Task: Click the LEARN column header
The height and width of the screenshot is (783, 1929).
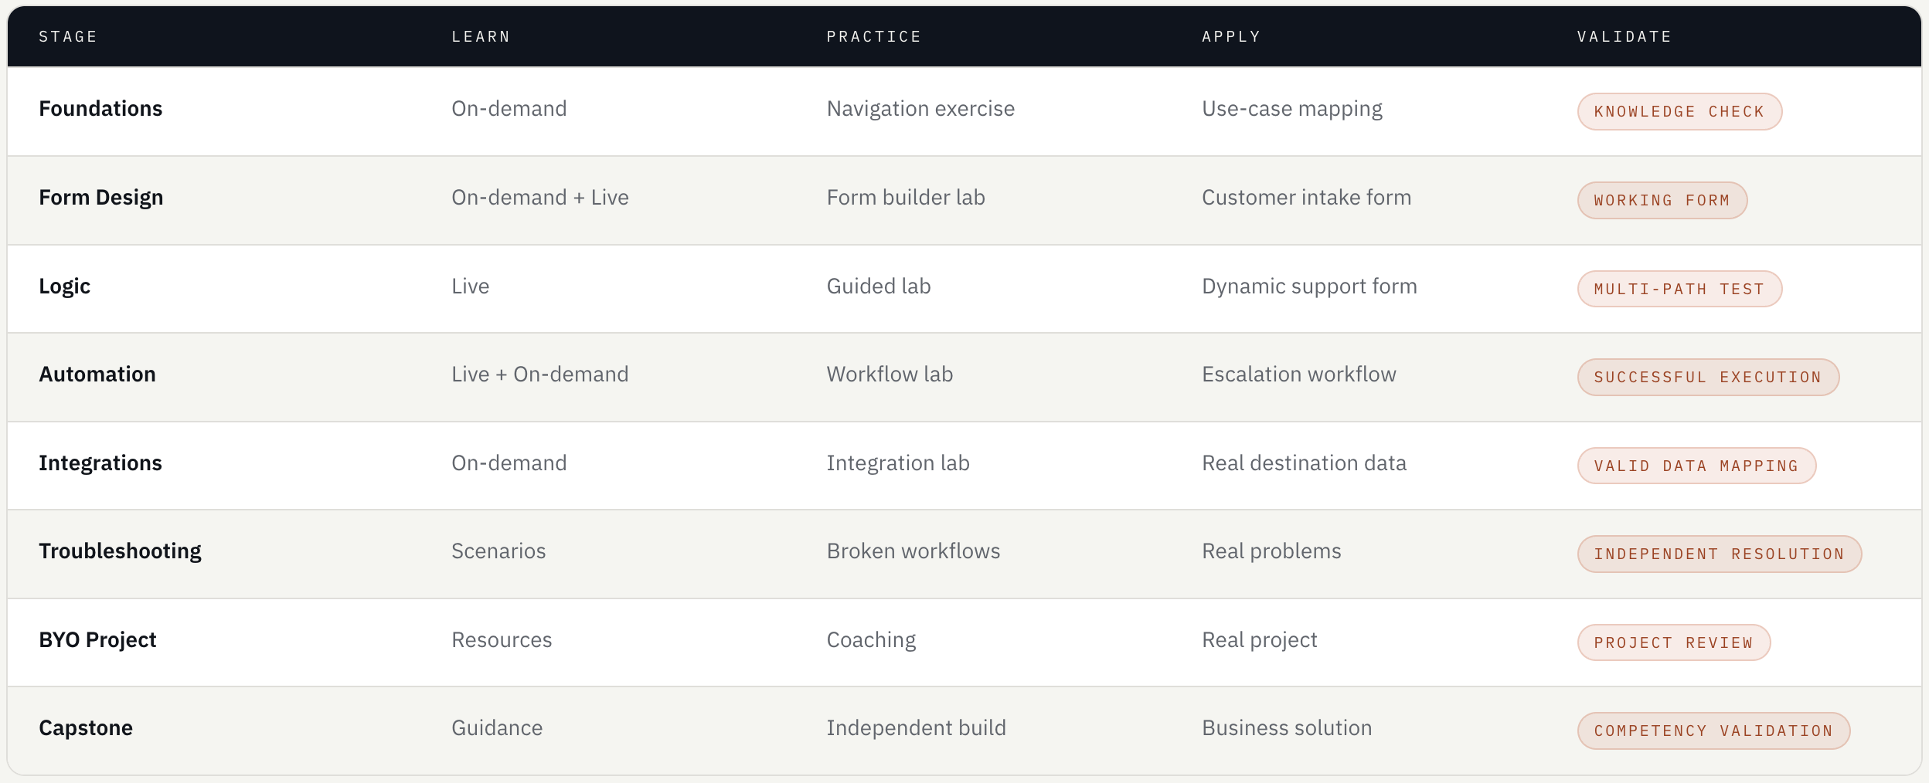Action: click(481, 36)
